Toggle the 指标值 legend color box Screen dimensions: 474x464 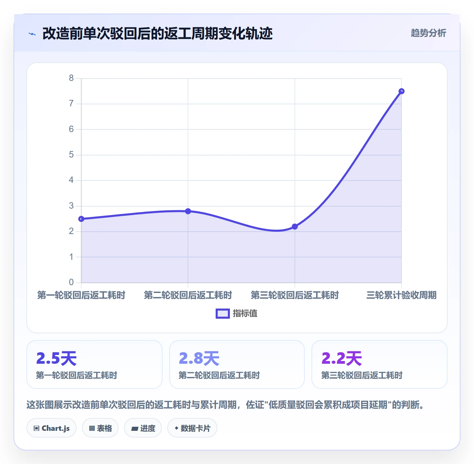(223, 314)
